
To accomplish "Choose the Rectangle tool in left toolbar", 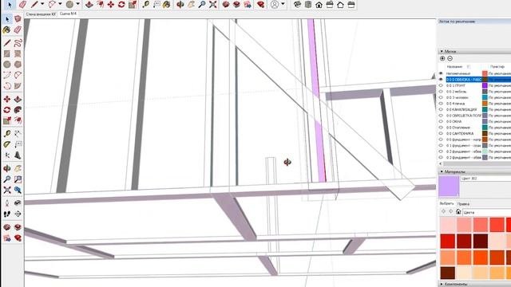I will tap(7, 53).
